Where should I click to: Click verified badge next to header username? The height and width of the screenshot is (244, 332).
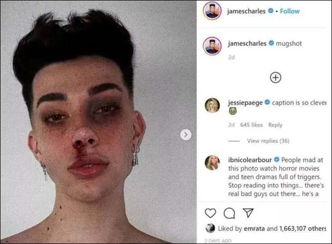click(x=271, y=10)
